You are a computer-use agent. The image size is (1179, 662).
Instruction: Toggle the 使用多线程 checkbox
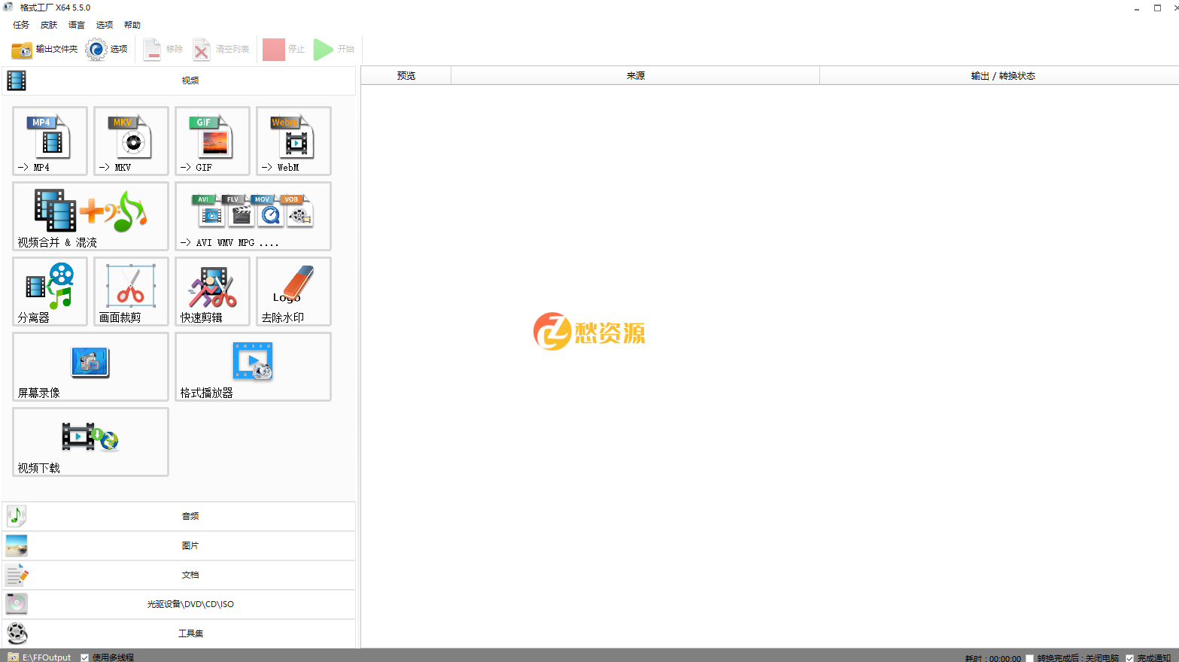click(85, 657)
